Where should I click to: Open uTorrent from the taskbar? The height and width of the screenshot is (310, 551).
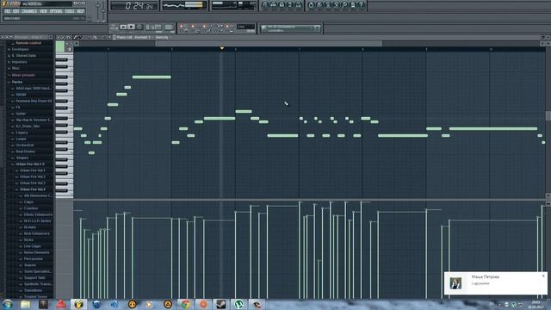(239, 304)
